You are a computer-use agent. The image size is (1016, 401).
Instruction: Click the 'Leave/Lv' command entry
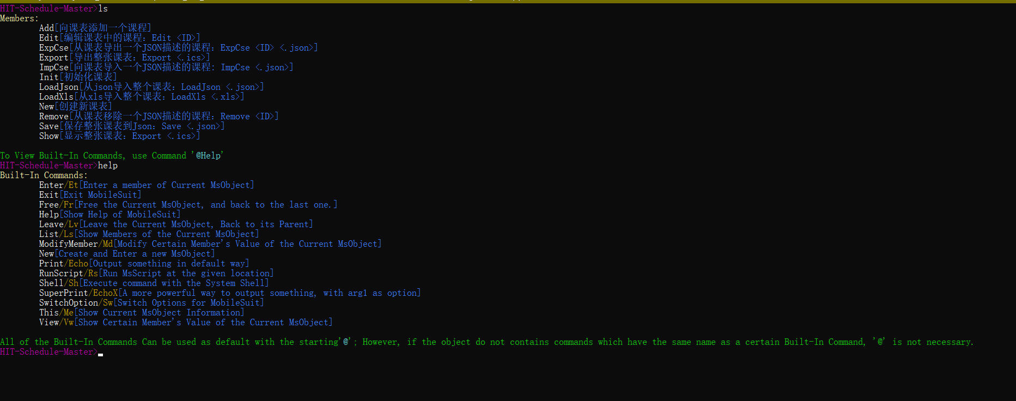point(176,224)
